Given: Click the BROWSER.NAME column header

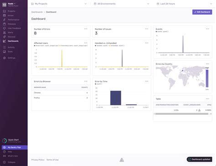Looking at the screenshot, I should coord(40,88).
